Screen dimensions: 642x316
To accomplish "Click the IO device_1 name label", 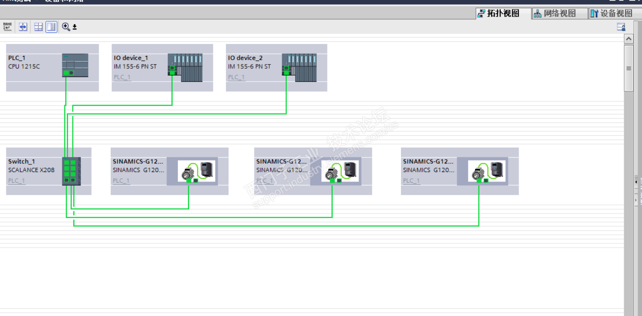I will [x=131, y=58].
